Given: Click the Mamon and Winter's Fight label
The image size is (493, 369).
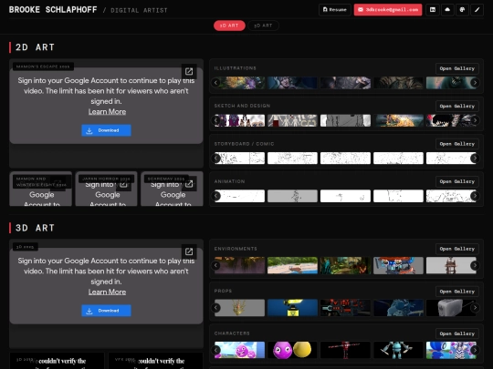Looking at the screenshot, I should (41, 181).
